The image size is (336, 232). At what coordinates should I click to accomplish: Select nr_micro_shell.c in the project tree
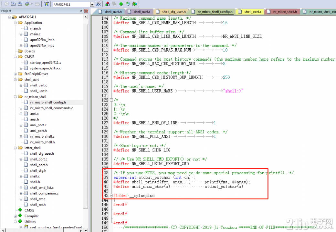click(x=42, y=137)
